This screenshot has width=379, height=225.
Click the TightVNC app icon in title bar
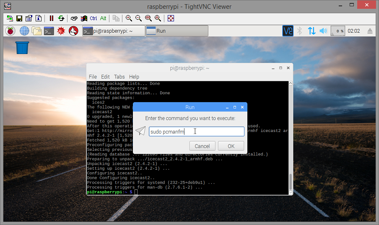(8, 6)
